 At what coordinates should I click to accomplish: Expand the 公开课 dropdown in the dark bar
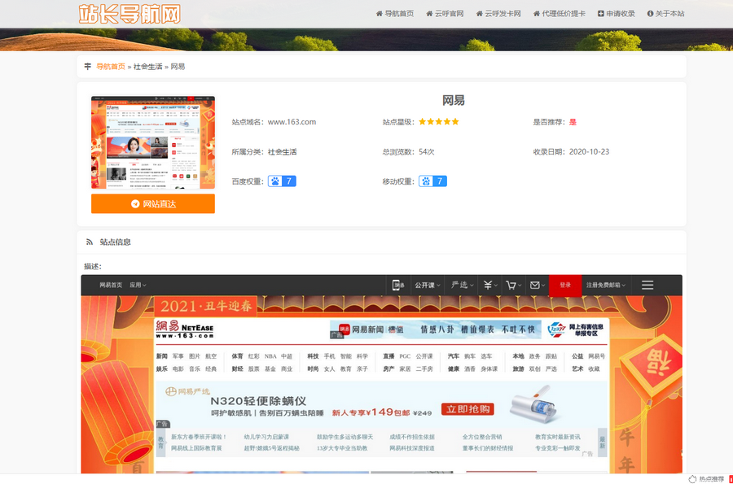pyautogui.click(x=428, y=285)
